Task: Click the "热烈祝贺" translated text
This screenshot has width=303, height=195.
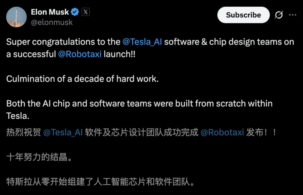Action: tap(24, 133)
